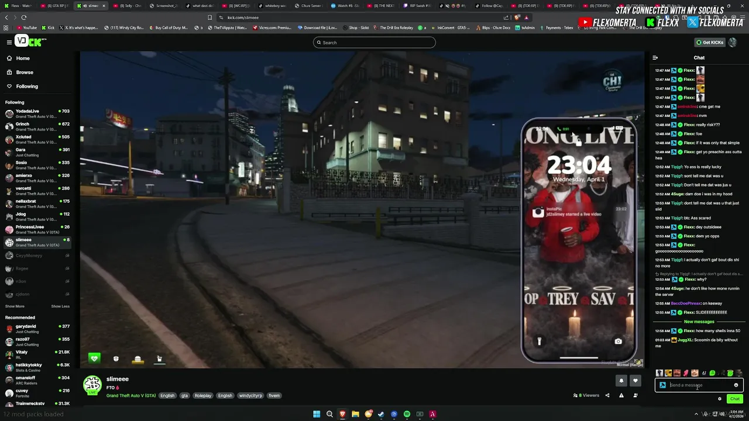Open the Kick bookmark in bookmarks bar
Image resolution: width=749 pixels, height=421 pixels.
pyautogui.click(x=48, y=27)
